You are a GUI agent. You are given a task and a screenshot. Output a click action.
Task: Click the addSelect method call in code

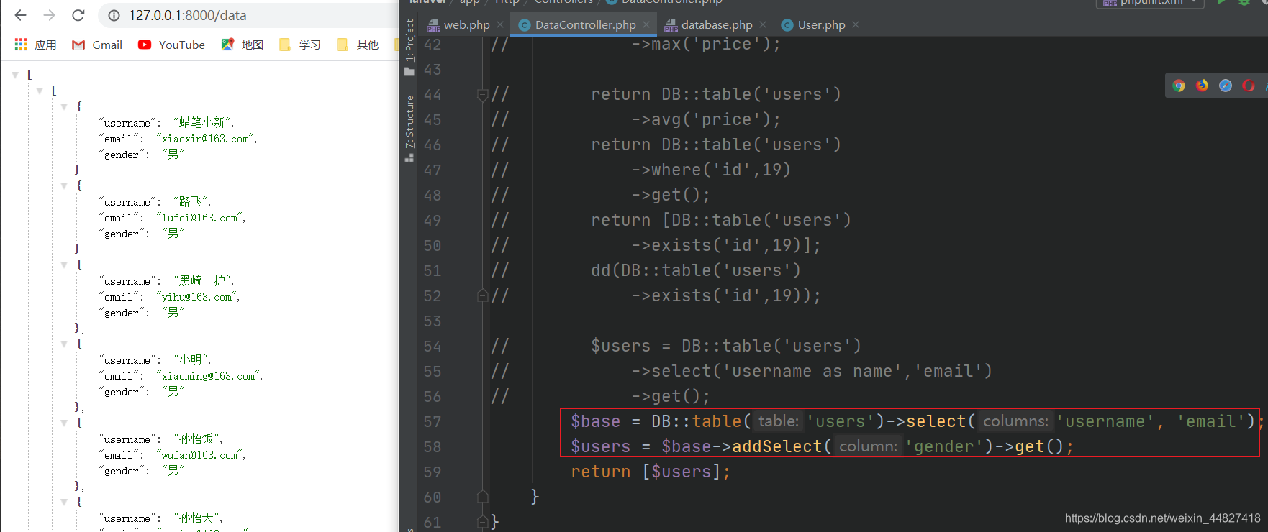coord(776,447)
